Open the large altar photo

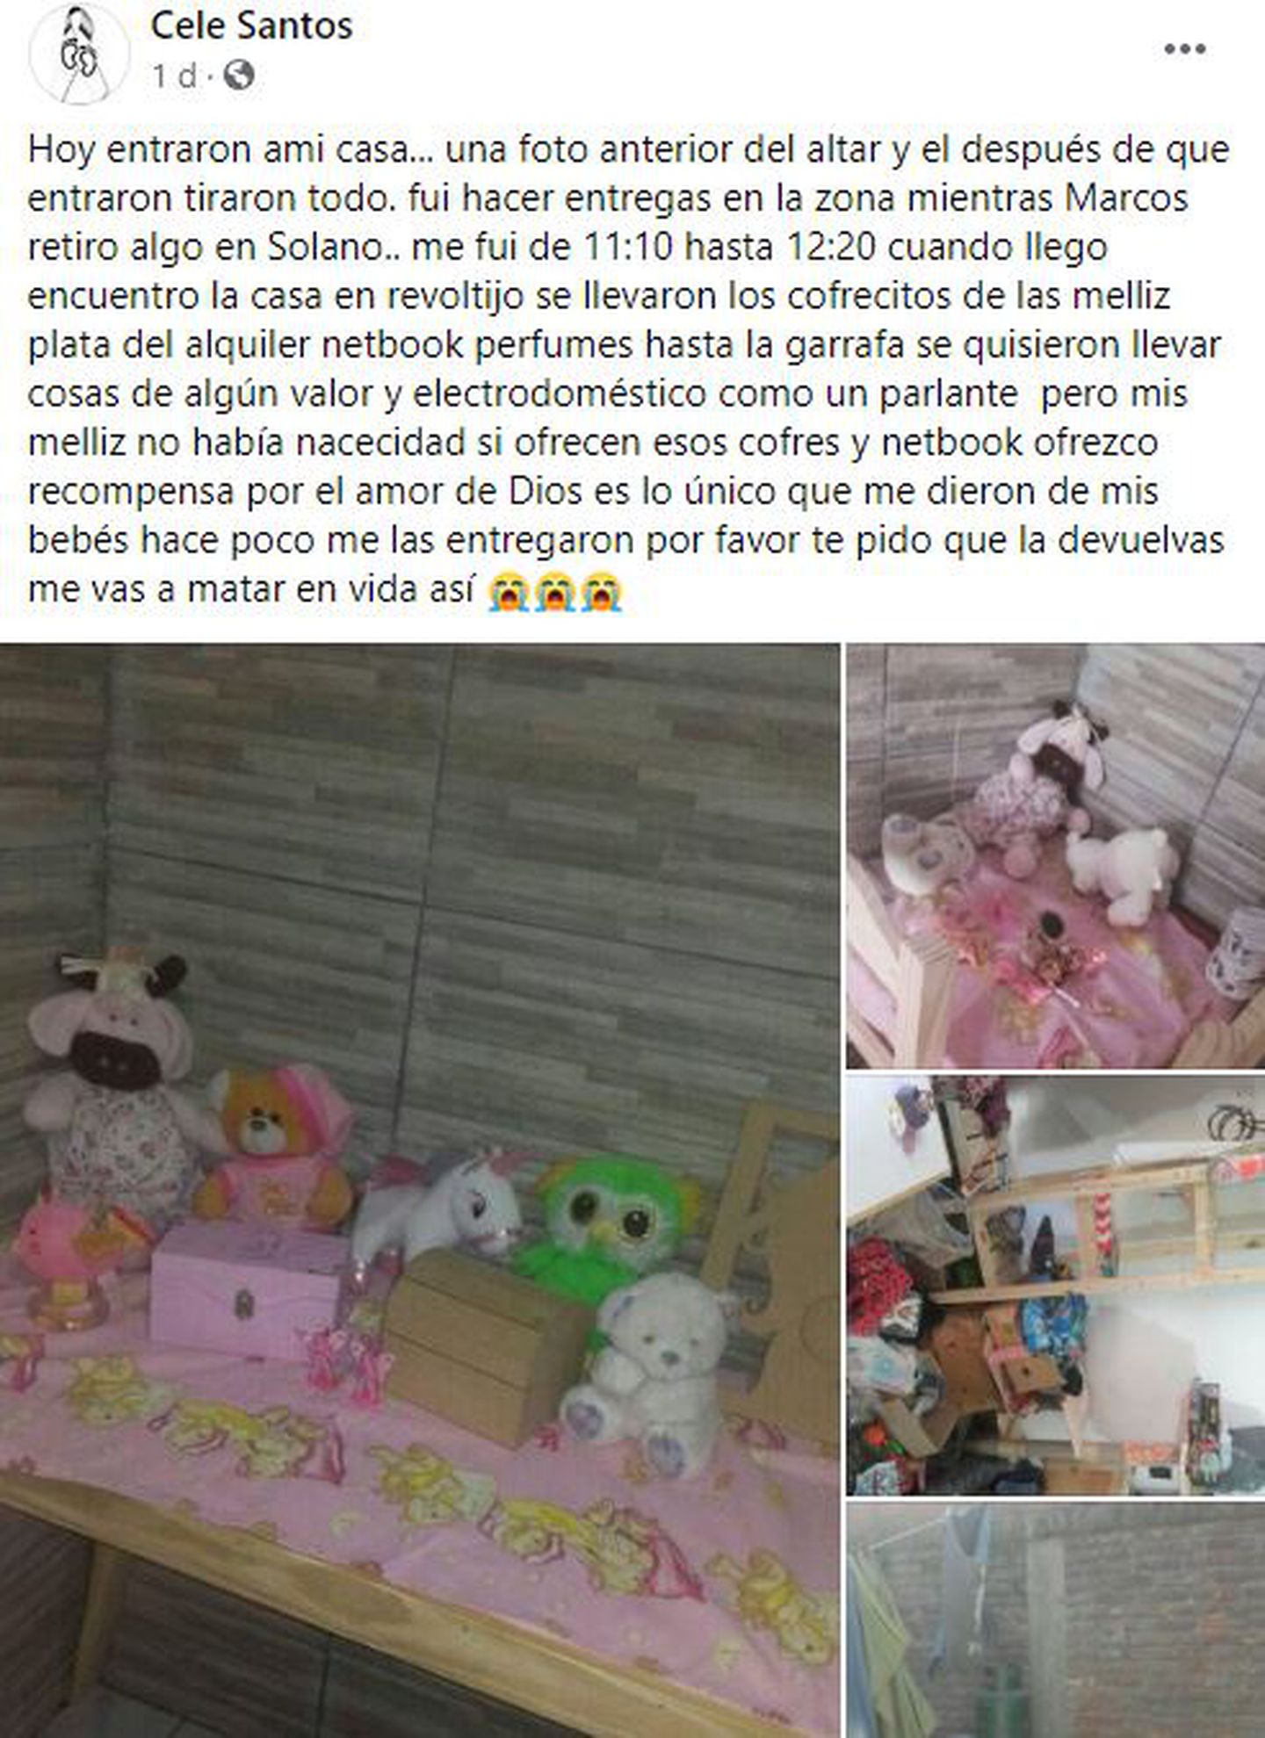(420, 1191)
